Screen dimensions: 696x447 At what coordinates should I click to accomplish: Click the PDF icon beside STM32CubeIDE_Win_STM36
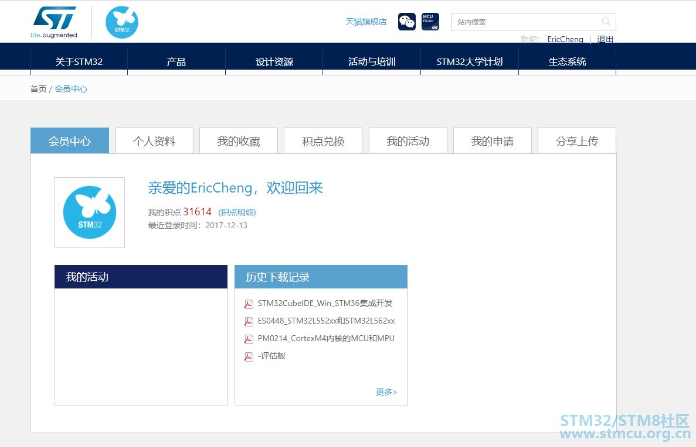click(249, 304)
